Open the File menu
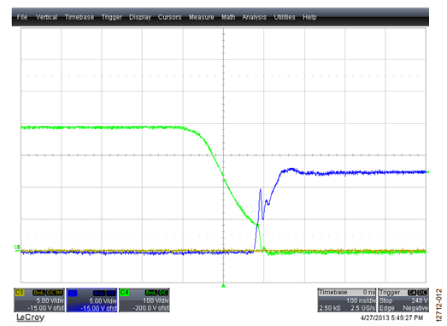The image size is (447, 326). [22, 17]
